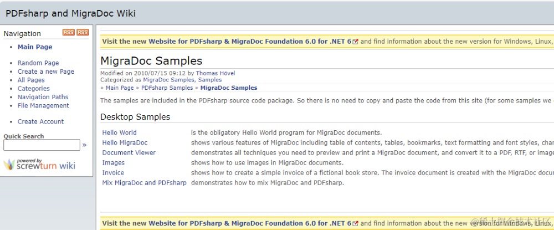Image resolution: width=554 pixels, height=230 pixels.
Task: Click the Navigation sidebar heading
Action: click(22, 34)
